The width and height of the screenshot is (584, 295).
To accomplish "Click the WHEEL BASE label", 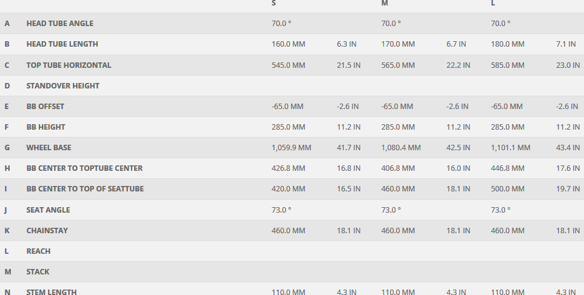I will point(48,148).
